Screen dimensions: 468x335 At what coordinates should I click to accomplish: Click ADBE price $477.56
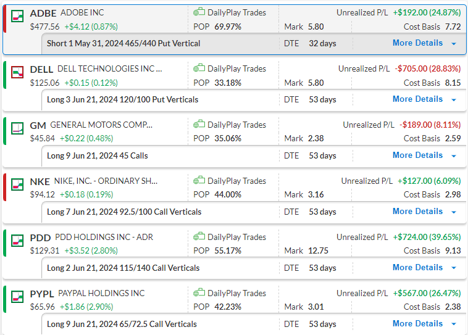[45, 27]
